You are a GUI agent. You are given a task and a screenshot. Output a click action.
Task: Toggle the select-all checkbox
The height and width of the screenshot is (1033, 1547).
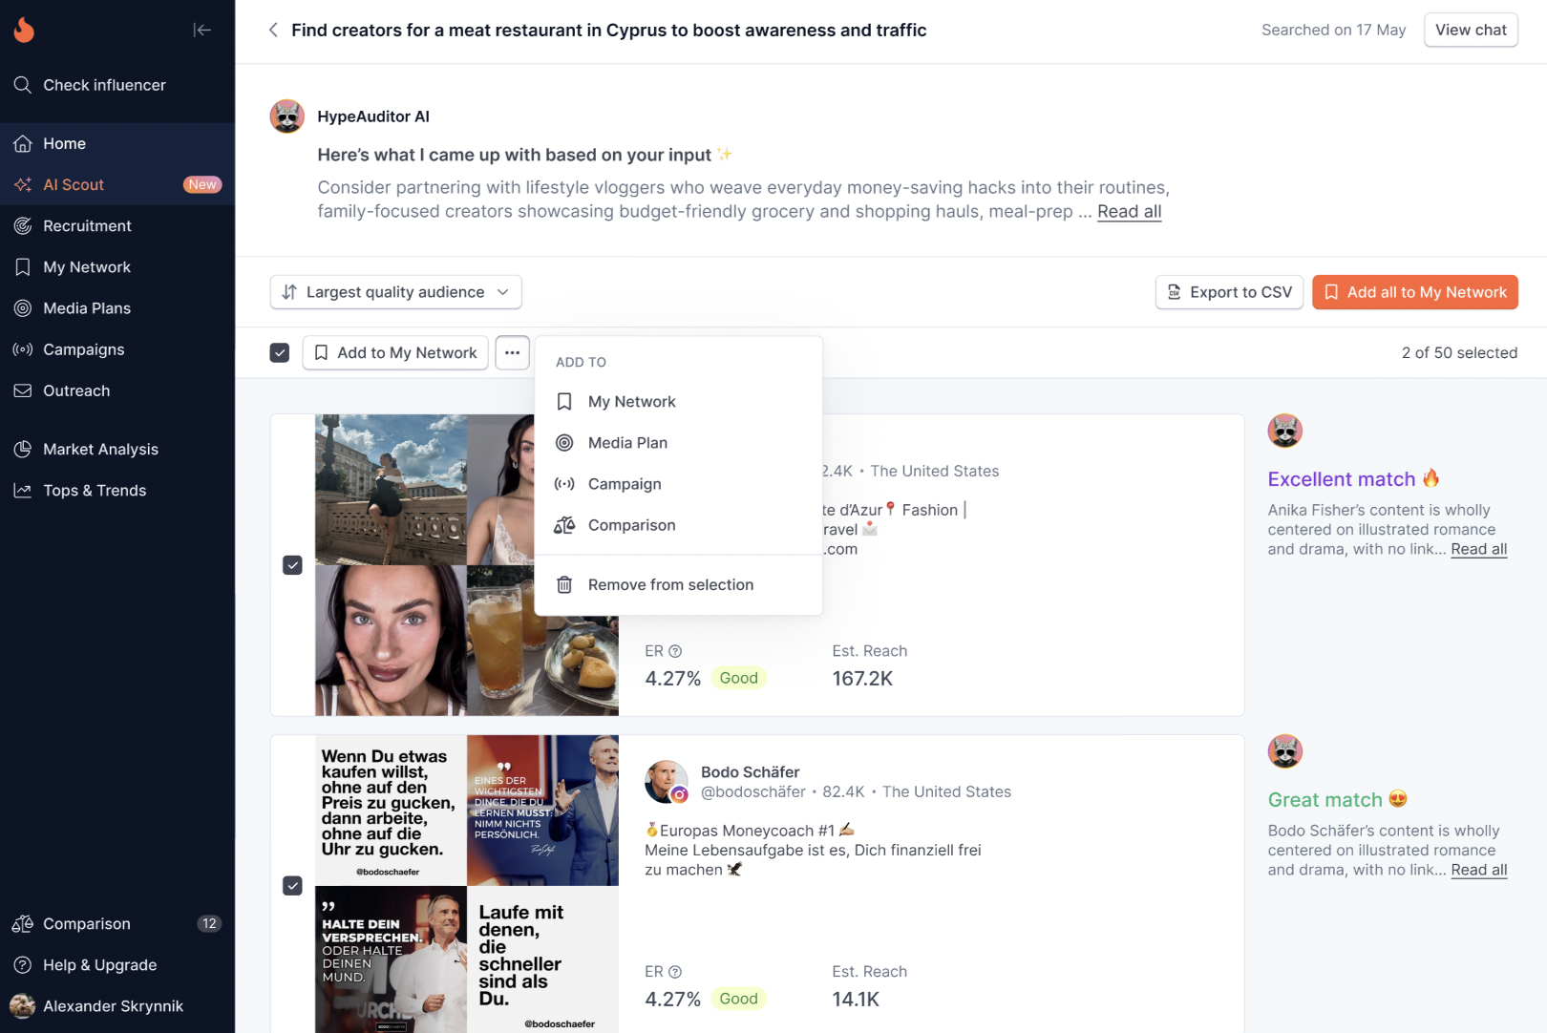[280, 352]
